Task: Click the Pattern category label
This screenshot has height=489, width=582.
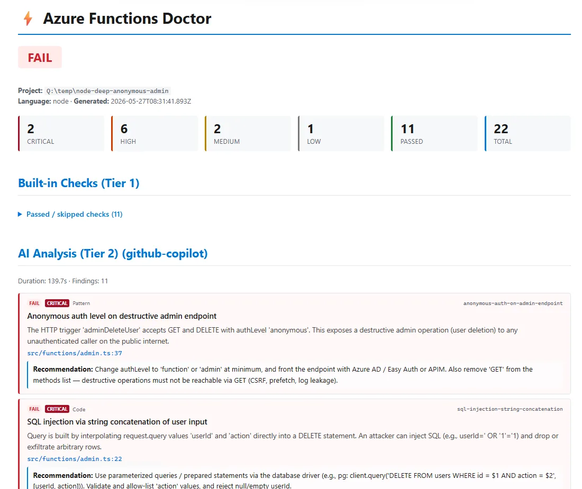Action: tap(81, 303)
